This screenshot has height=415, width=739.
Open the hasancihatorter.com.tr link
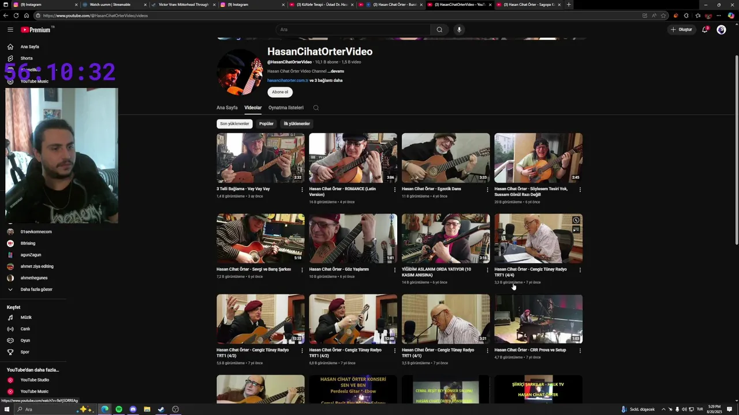[x=288, y=81]
